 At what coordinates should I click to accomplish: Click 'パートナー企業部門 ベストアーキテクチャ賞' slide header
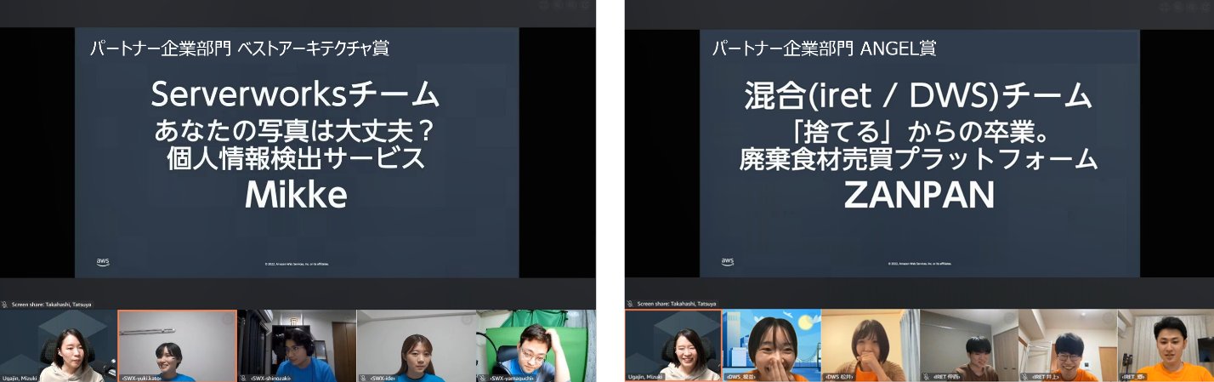[240, 48]
